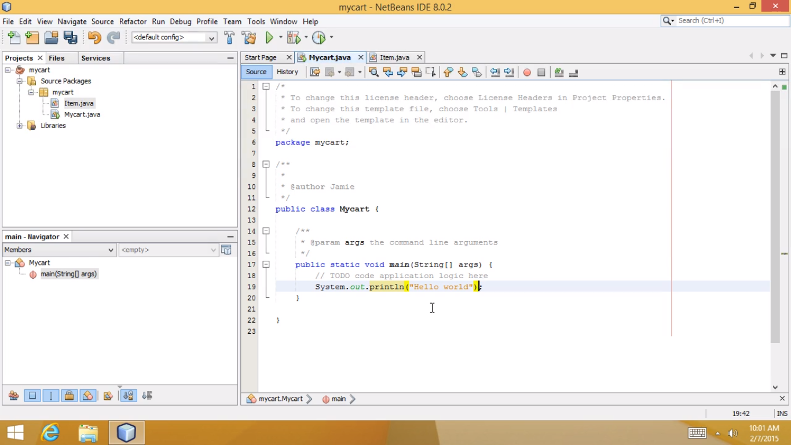This screenshot has width=791, height=445.
Task: Click Stop Macro Recording square icon
Action: click(x=541, y=72)
